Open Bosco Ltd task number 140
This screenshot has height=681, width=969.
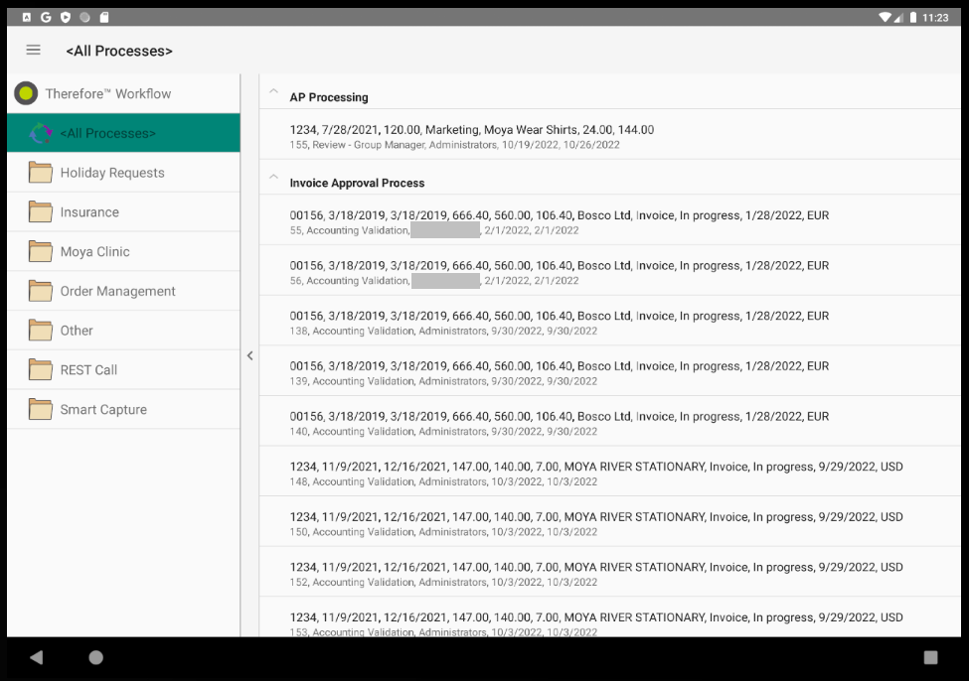coord(610,423)
